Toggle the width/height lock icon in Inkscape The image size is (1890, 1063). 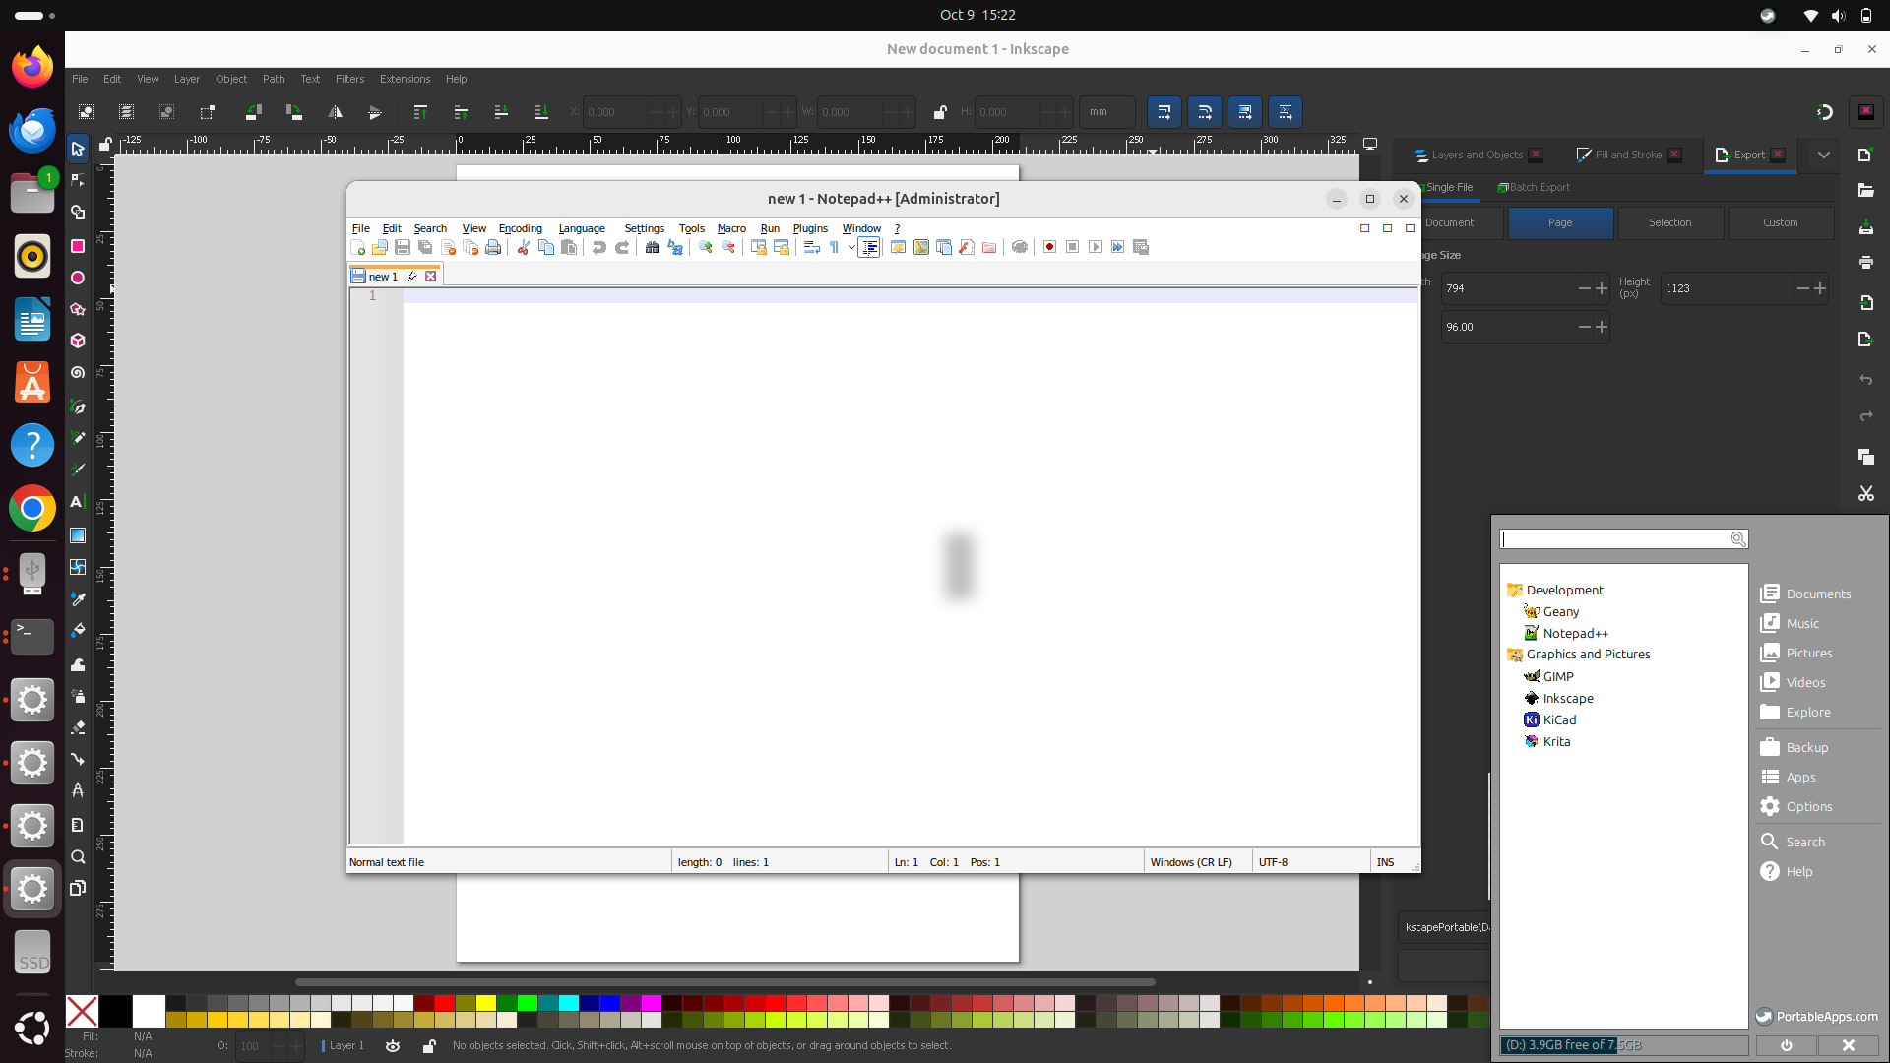(x=939, y=112)
